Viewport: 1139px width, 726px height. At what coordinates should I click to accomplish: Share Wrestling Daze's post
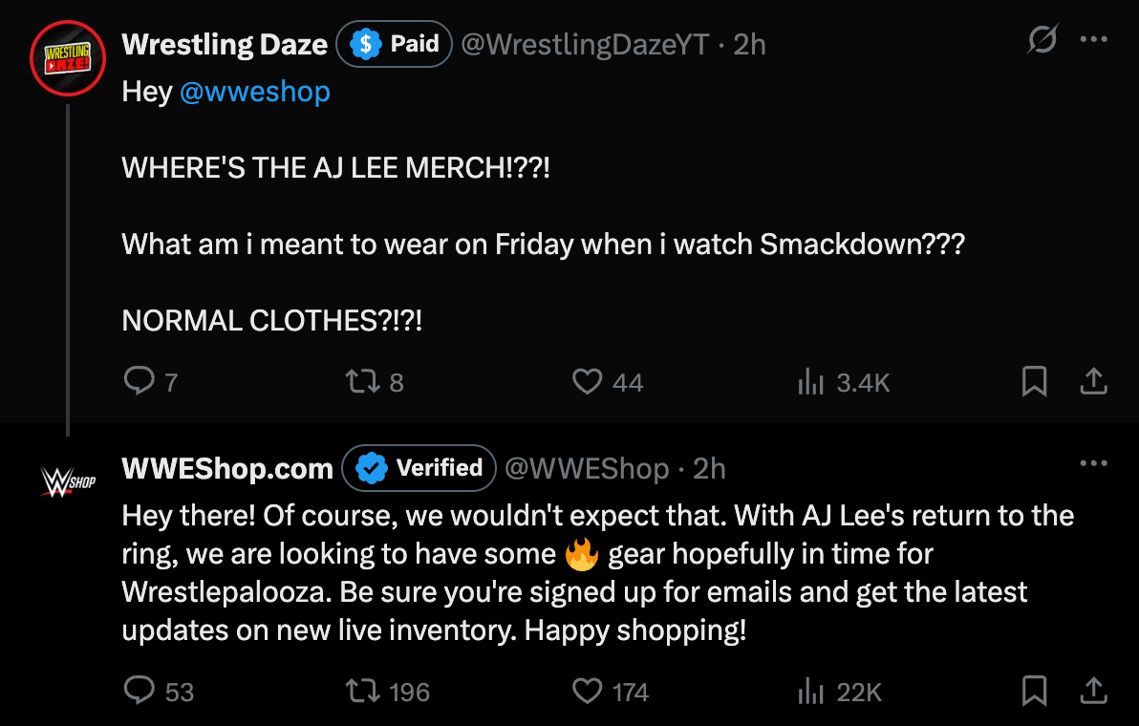1094,381
